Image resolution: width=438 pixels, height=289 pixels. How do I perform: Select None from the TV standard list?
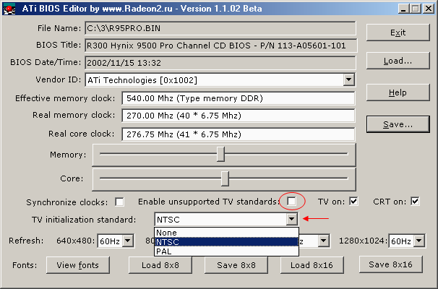[x=227, y=232]
